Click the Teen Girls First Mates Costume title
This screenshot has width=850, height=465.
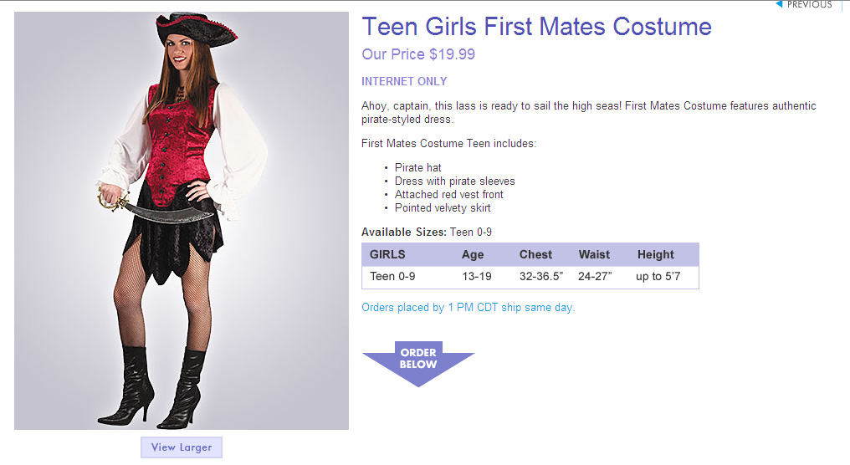click(x=536, y=27)
